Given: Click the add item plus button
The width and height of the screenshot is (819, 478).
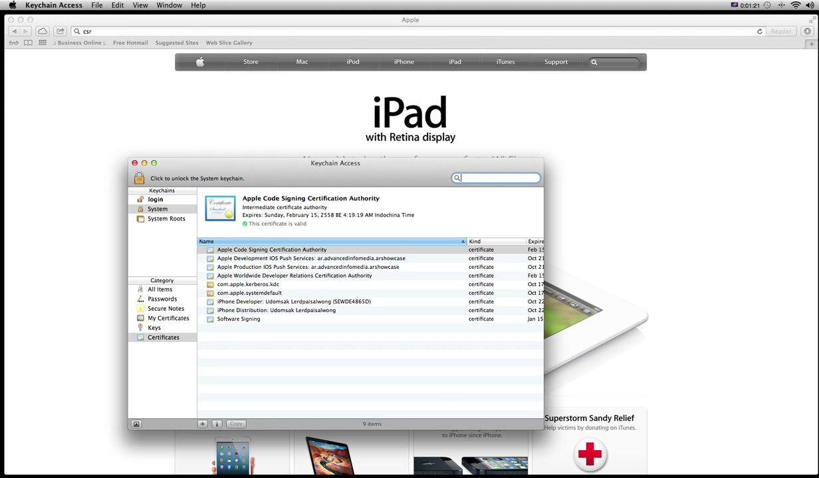Looking at the screenshot, I should click(x=203, y=424).
